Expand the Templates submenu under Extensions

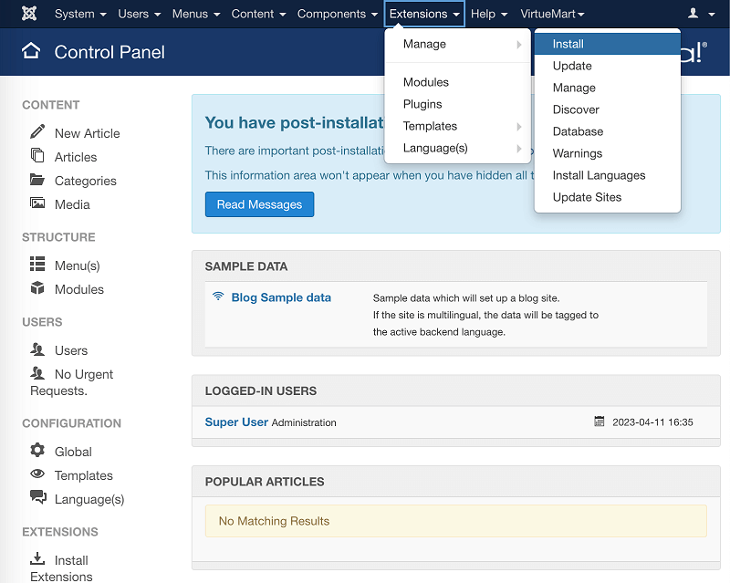click(457, 126)
